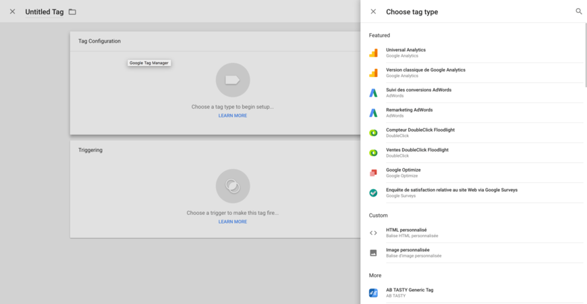The width and height of the screenshot is (587, 304).
Task: Click the folder icon next to Untitled Tag
Action: (72, 12)
